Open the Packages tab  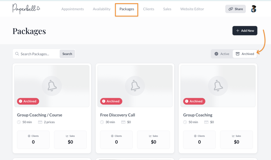pos(127,9)
